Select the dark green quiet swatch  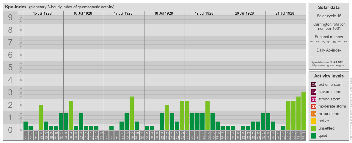314,135
